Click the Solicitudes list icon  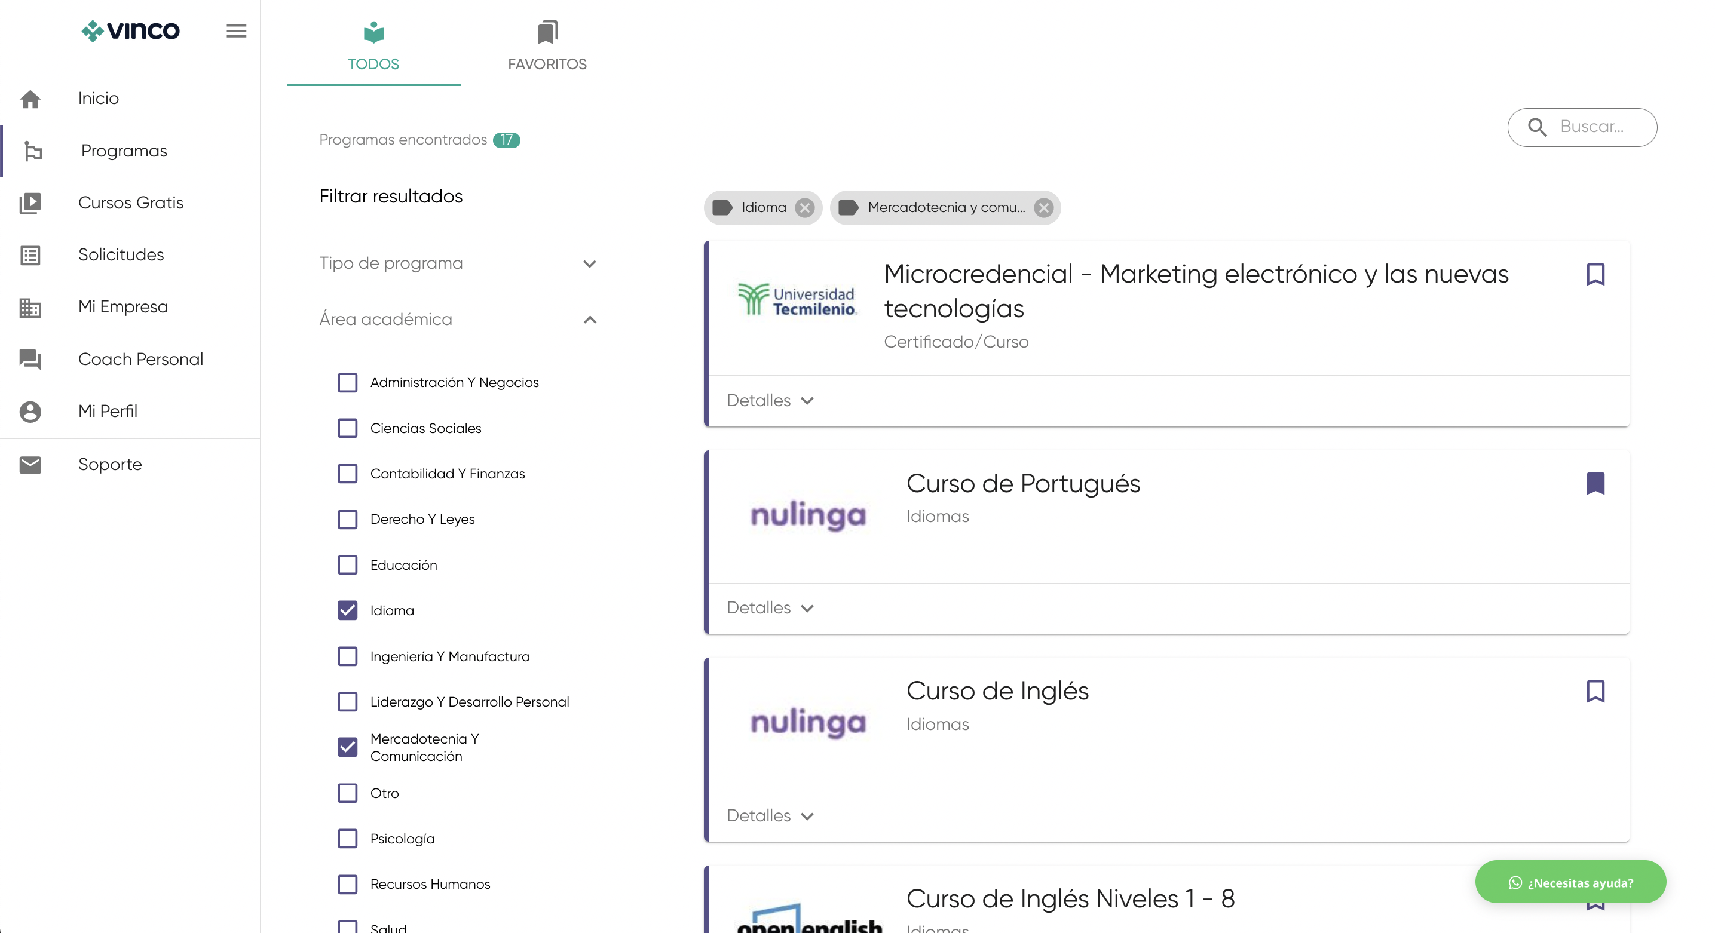[30, 255]
